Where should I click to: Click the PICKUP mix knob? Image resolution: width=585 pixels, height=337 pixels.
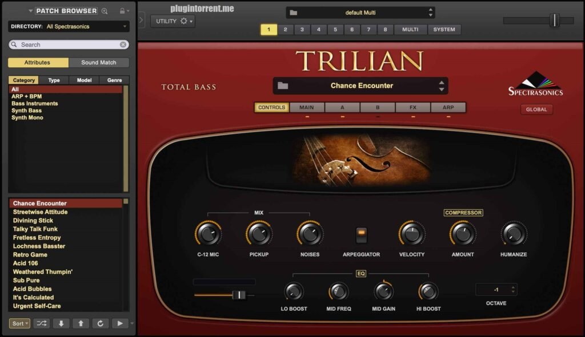point(259,234)
